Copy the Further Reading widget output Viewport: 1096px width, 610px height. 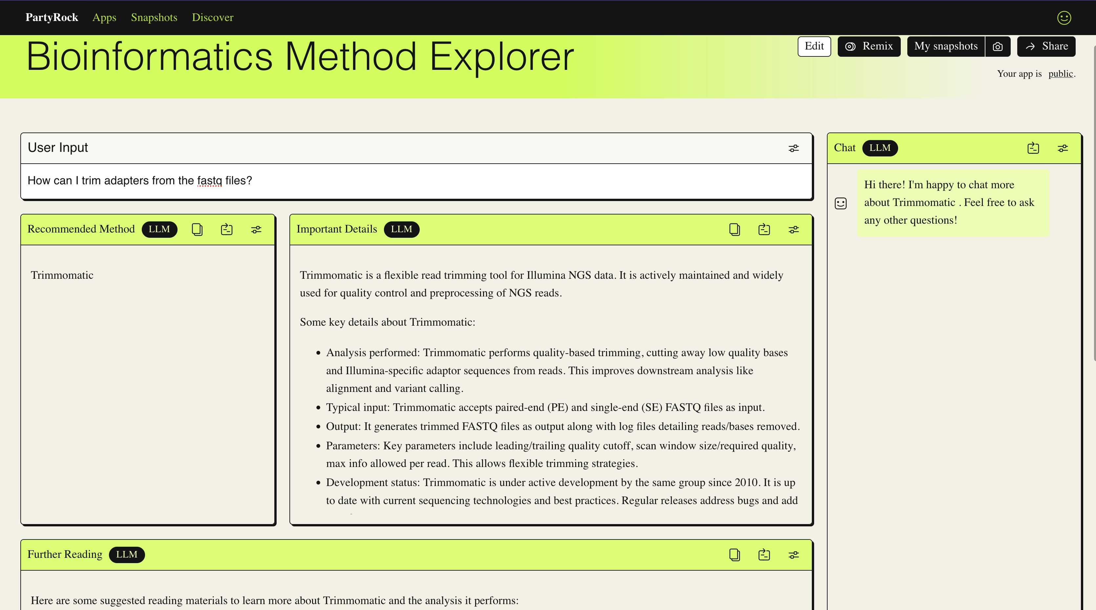(x=734, y=555)
